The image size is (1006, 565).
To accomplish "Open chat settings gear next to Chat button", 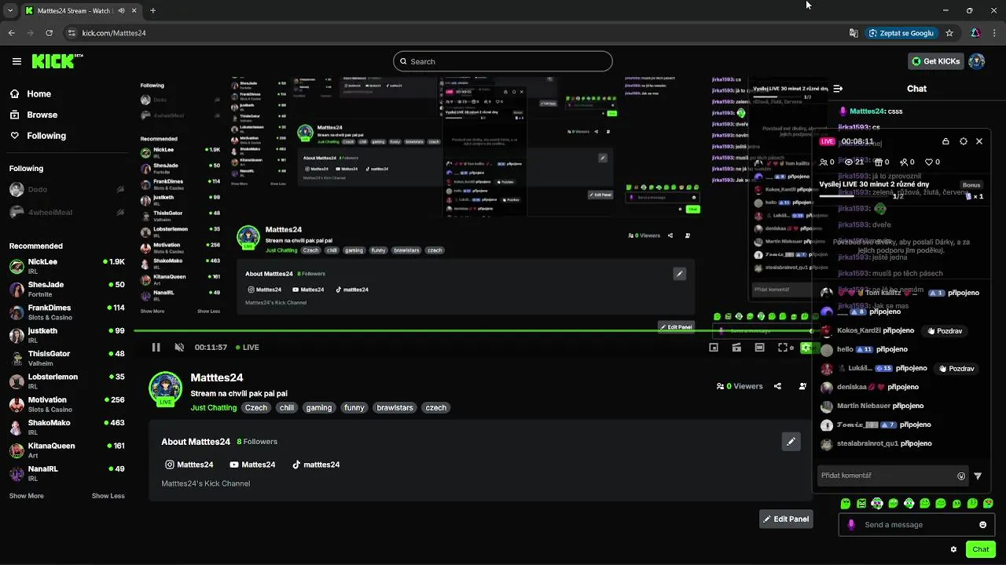I will pos(953,549).
